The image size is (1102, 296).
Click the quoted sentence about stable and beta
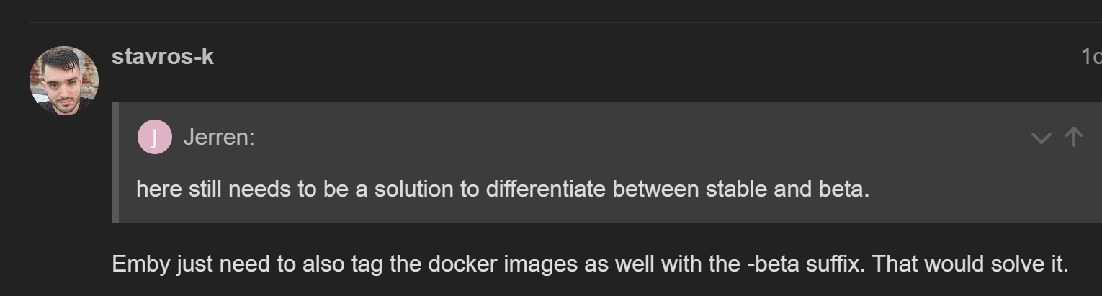(503, 189)
